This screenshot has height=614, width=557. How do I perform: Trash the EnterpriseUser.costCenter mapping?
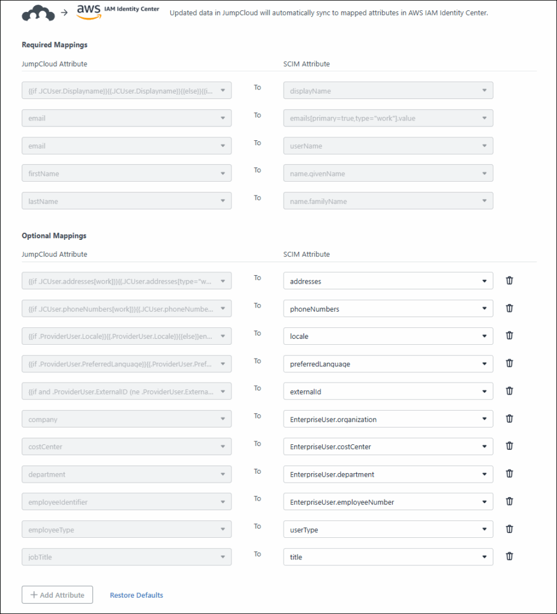(x=509, y=446)
